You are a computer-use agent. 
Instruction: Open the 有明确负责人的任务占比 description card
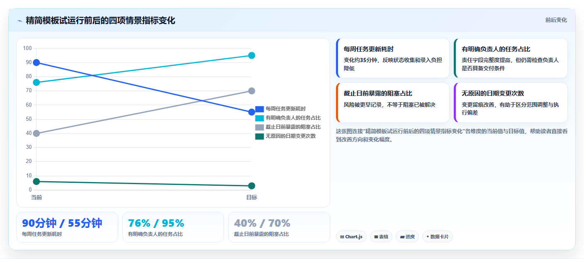(511, 58)
